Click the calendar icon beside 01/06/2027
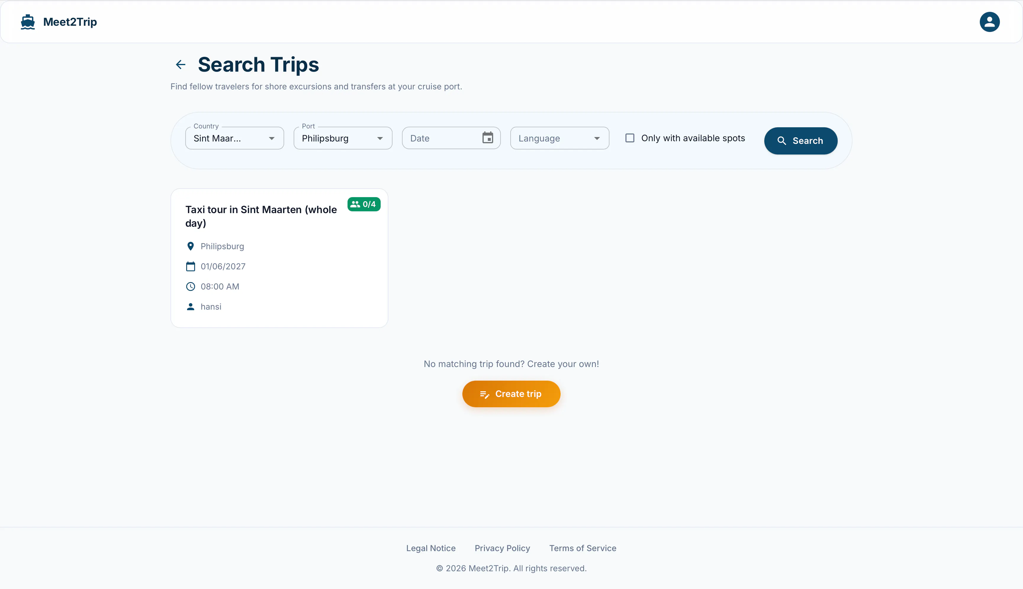The height and width of the screenshot is (589, 1023). [191, 266]
